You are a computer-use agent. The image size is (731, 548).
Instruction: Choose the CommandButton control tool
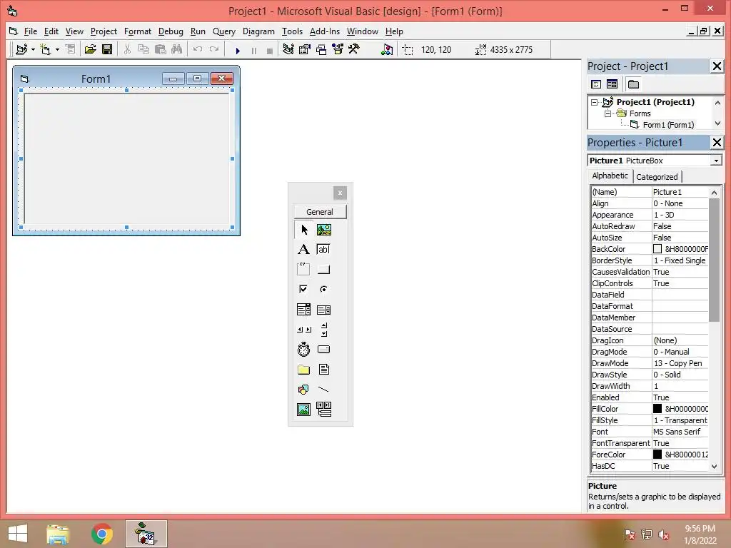324,269
